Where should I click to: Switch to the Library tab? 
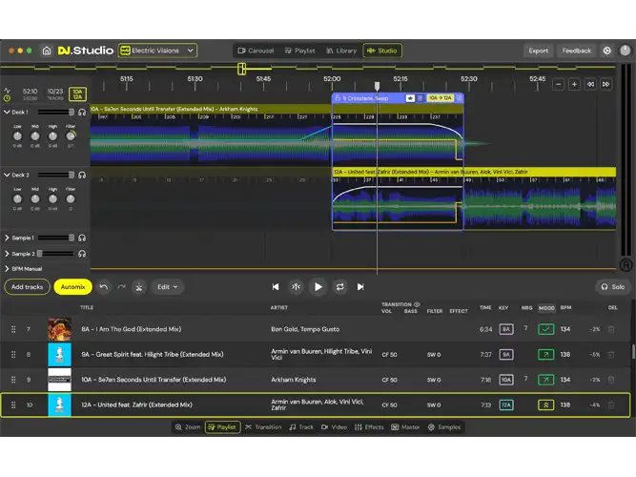click(x=341, y=51)
